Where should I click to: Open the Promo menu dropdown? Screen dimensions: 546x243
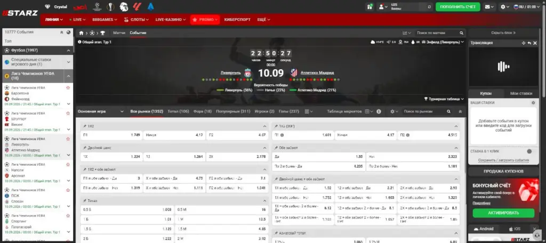point(205,20)
